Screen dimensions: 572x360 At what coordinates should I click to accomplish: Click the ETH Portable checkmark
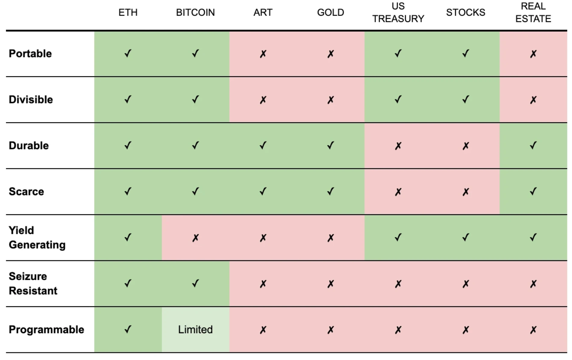[x=128, y=54]
